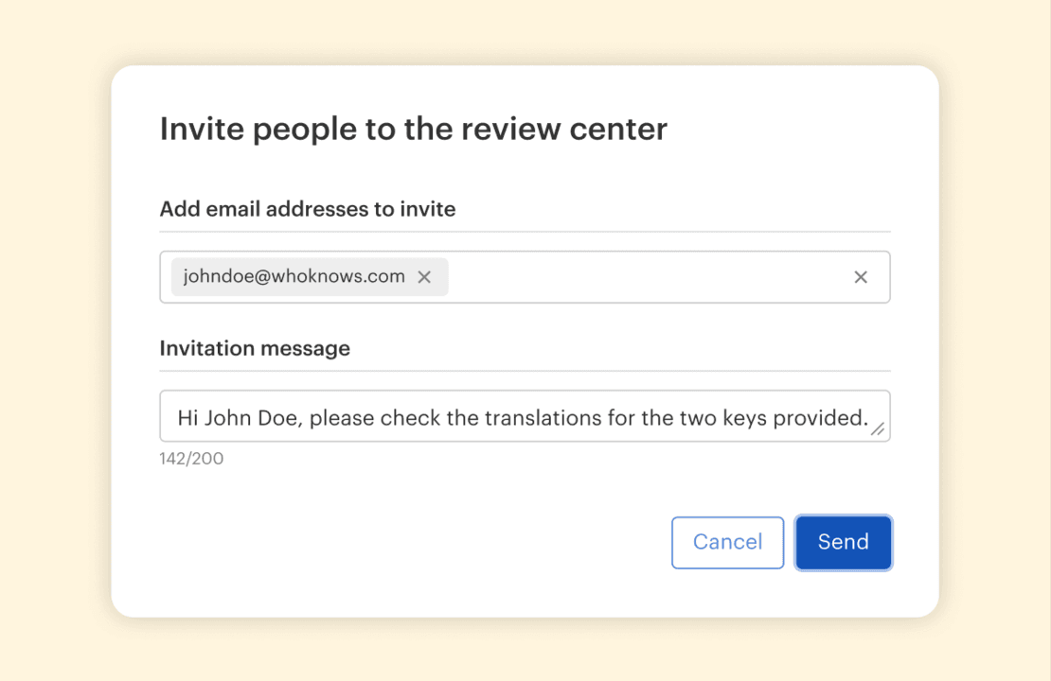Grab the message box resize handle
The width and height of the screenshot is (1051, 681).
[x=878, y=429]
